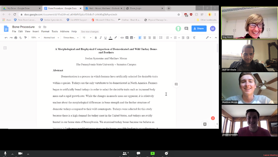Open the Explore button at bottom right
The image size is (278, 157).
point(205,124)
